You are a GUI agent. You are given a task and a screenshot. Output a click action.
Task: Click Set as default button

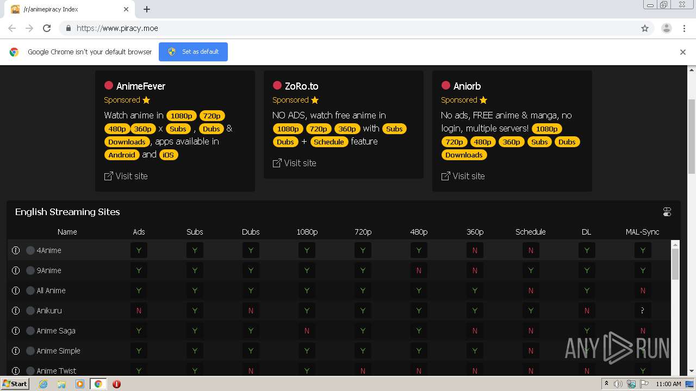click(193, 52)
